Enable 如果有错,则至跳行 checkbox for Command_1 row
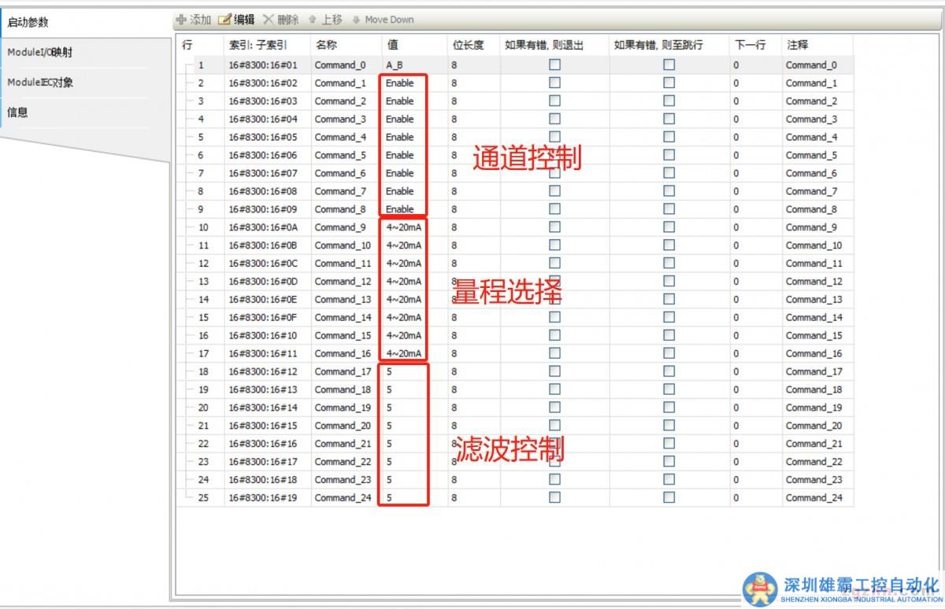Screen dimensions: 945x609 [669, 83]
